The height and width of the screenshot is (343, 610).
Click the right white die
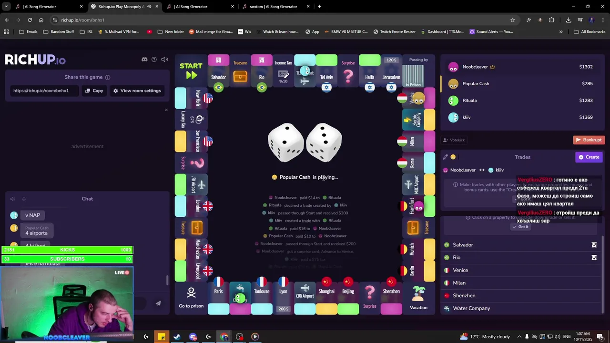click(x=324, y=142)
